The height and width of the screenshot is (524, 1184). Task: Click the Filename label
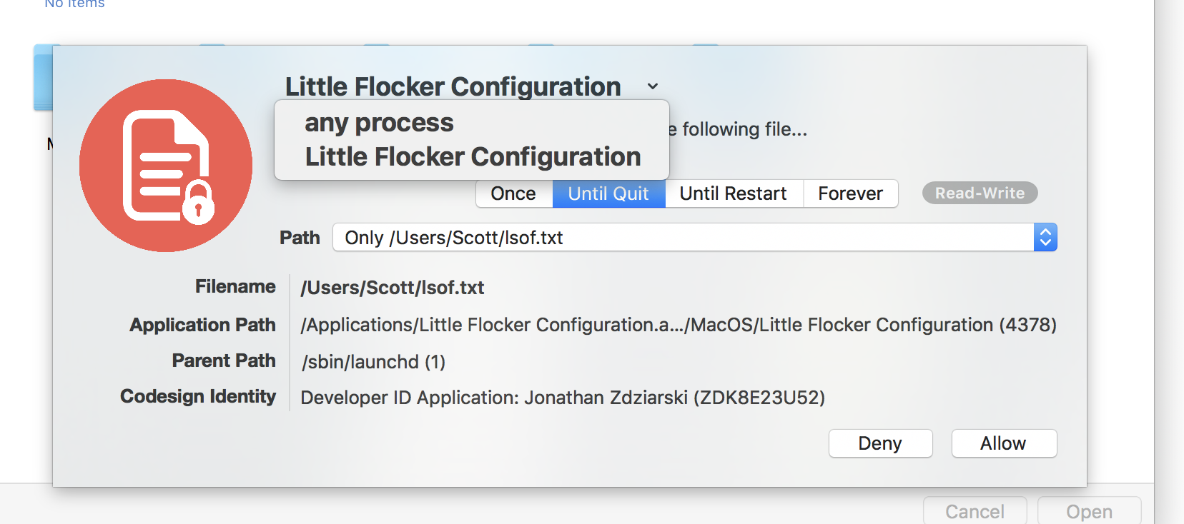click(x=235, y=286)
